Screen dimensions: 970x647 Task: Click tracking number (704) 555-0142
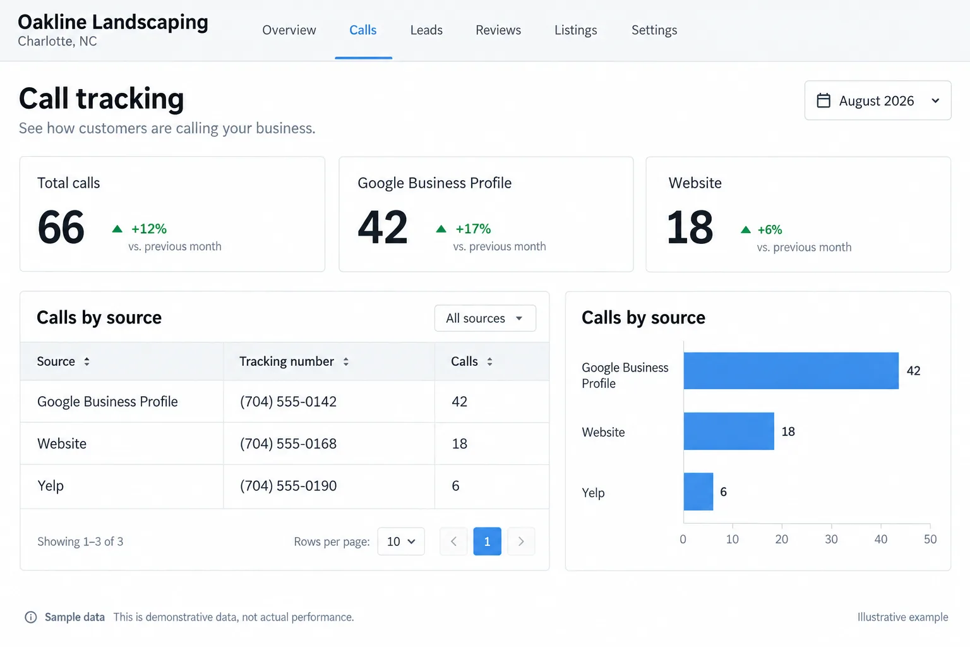tap(288, 402)
